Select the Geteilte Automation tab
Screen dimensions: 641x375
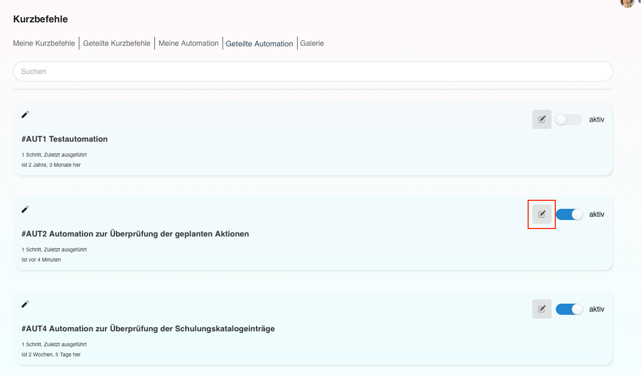[259, 44]
